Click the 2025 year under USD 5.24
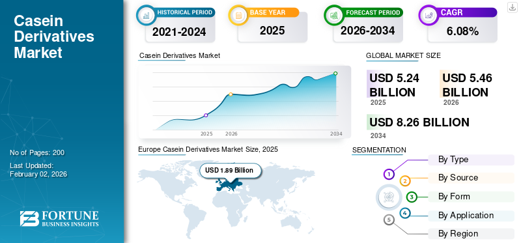 [x=378, y=102]
